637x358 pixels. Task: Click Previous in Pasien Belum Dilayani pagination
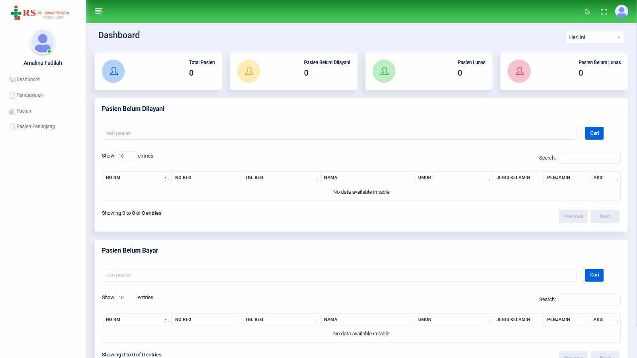[573, 216]
